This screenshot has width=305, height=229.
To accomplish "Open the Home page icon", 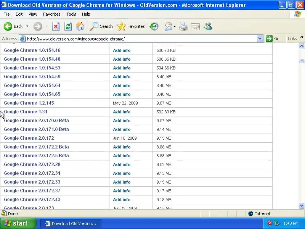I will 80,26.
